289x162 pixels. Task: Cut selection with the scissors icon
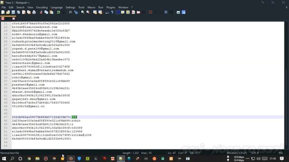tap(41, 12)
